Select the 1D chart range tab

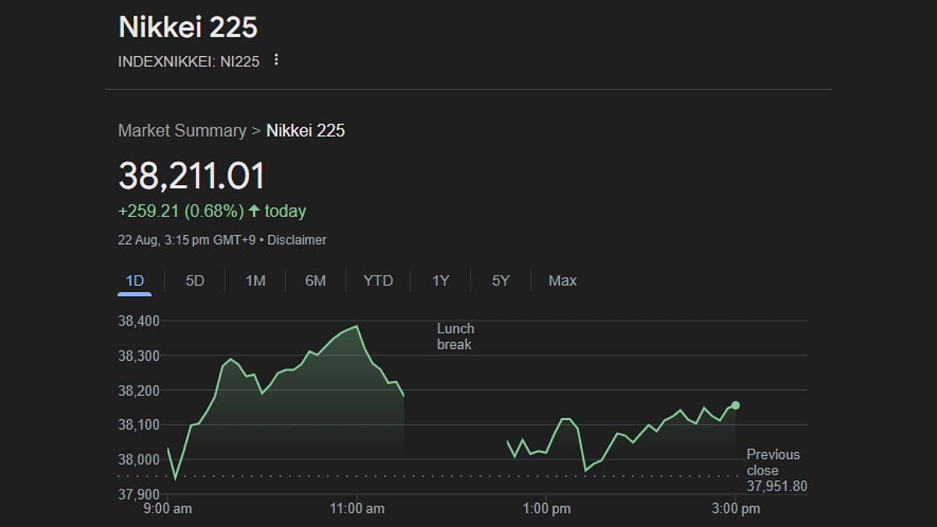[135, 280]
